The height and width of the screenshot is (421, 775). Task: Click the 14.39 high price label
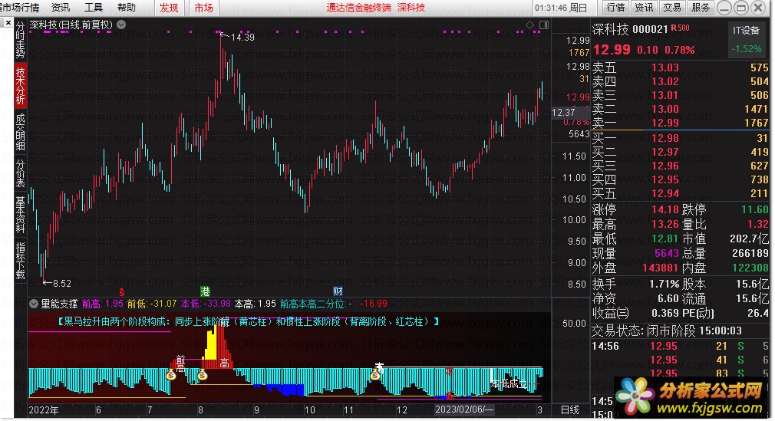pos(242,37)
